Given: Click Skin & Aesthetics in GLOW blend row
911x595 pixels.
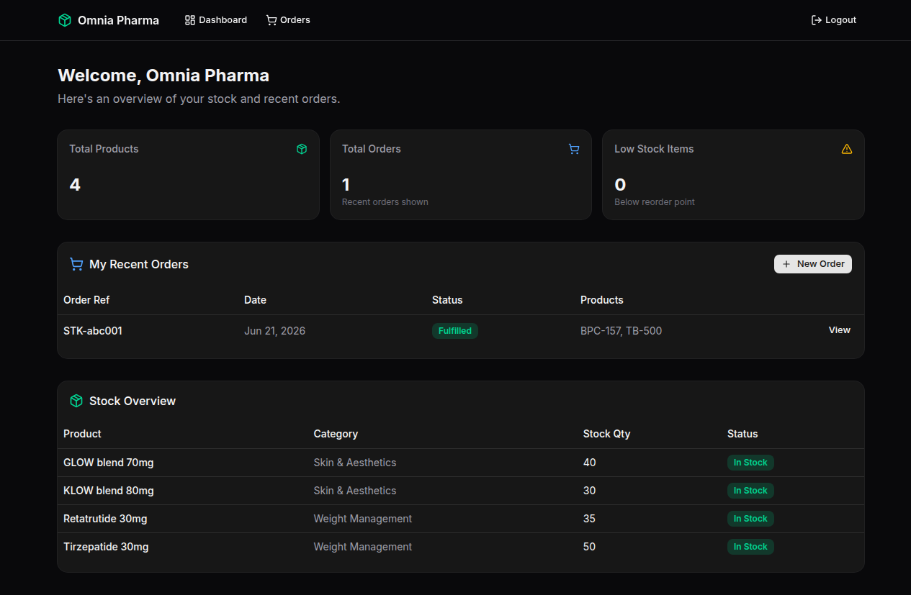Looking at the screenshot, I should [x=355, y=463].
